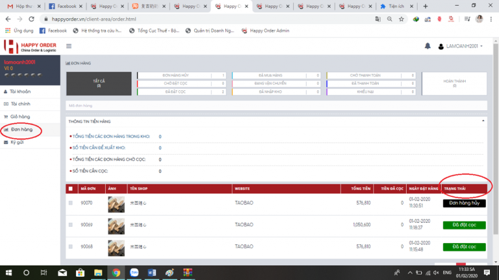Click the notification bell icon
Image resolution: width=499 pixels, height=280 pixels.
(x=428, y=46)
